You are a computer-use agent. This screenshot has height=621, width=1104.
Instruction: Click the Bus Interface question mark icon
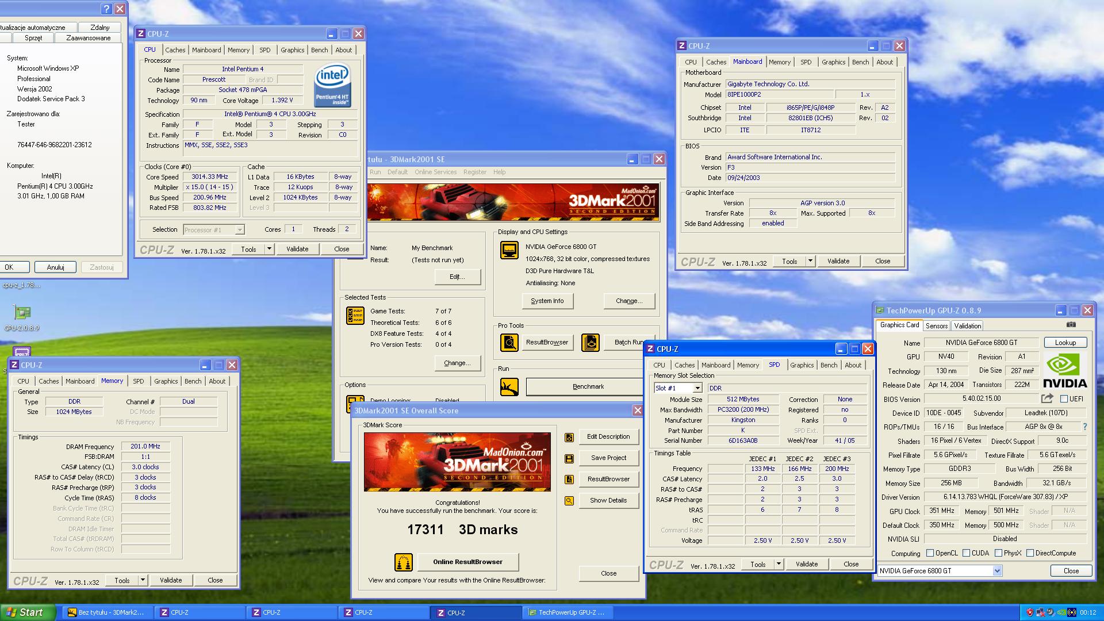pyautogui.click(x=1085, y=427)
